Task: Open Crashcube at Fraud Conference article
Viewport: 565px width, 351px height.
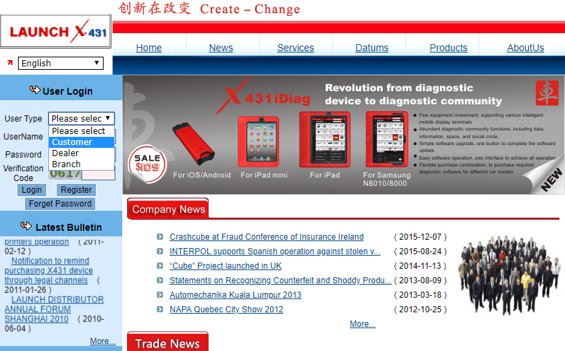Action: click(267, 237)
